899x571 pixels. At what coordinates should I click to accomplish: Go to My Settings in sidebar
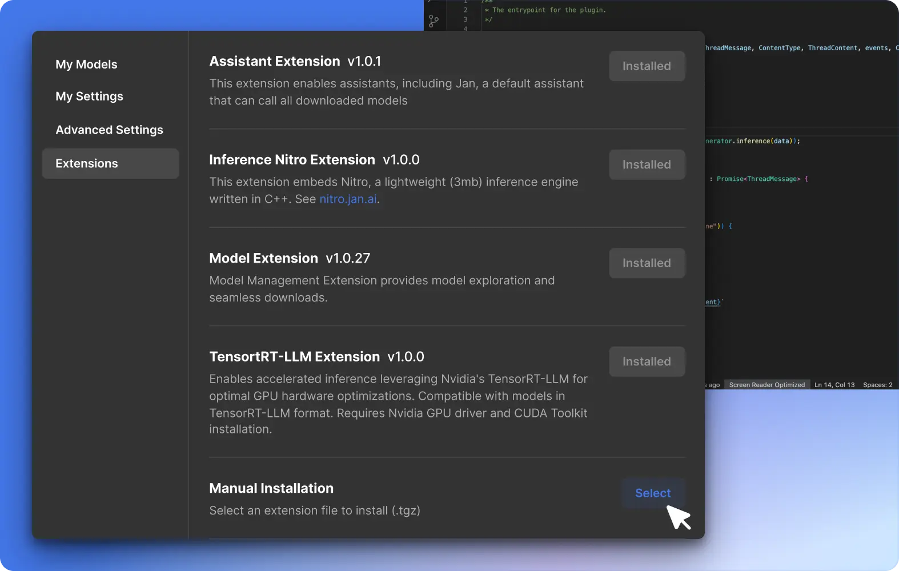89,96
